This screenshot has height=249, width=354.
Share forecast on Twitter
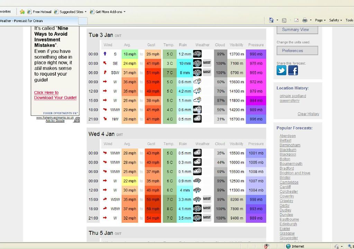(x=281, y=70)
